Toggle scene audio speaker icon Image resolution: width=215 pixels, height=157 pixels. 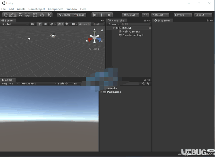45,24
